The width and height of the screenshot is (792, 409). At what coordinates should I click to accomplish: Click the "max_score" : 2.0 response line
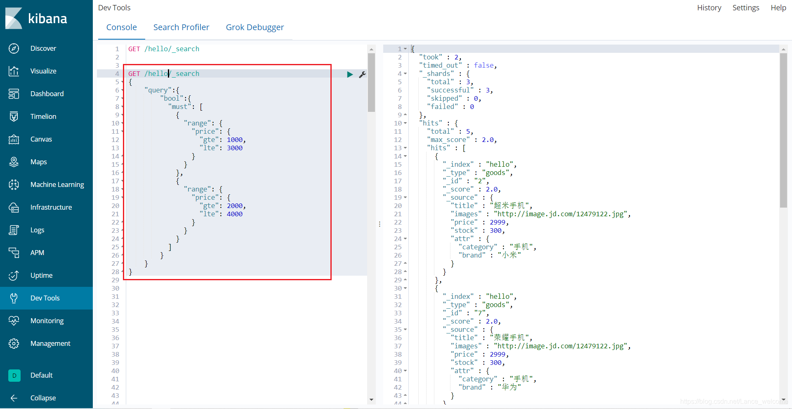462,139
